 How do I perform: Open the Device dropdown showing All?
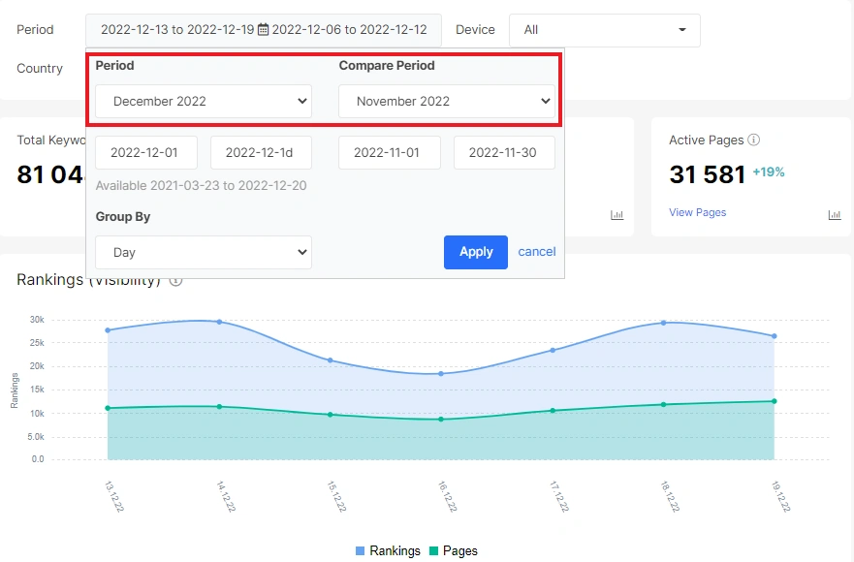(x=604, y=30)
